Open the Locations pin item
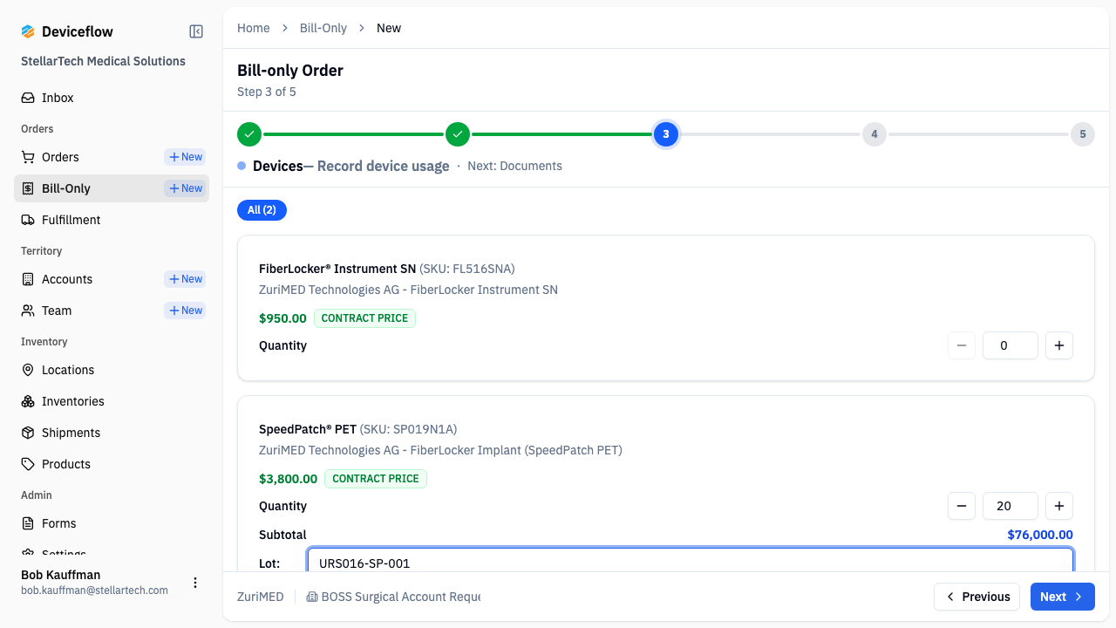Viewport: 1116px width, 628px height. click(112, 370)
